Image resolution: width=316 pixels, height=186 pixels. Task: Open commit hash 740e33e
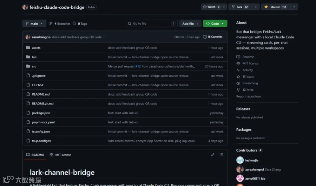179,37
